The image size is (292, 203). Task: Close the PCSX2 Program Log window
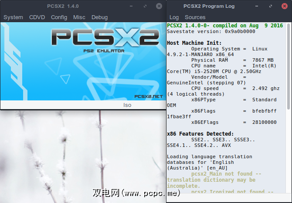coord(284,6)
